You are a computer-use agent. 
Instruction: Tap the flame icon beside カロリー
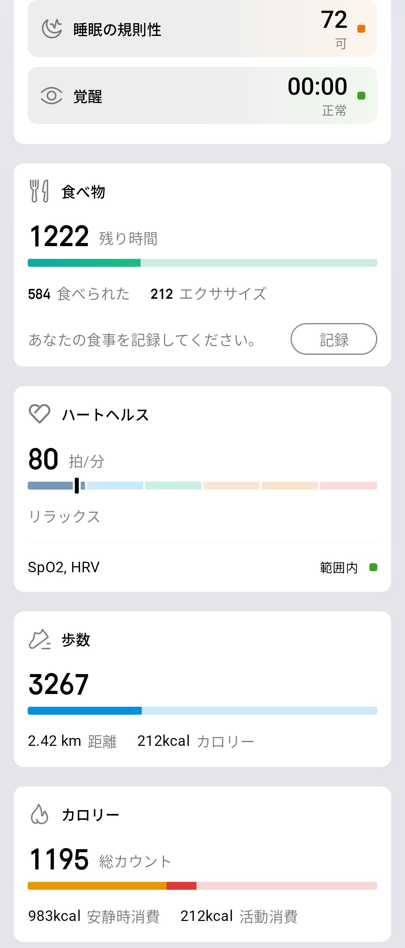(39, 814)
